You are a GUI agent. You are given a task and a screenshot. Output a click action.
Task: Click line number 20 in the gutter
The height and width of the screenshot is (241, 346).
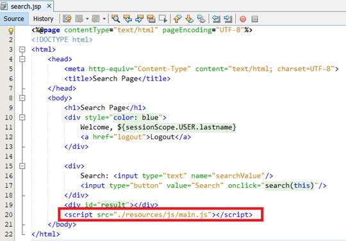[9, 215]
